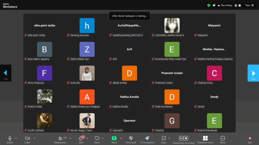The image size is (259, 145).
Task: Select Pratiwi Indah's photo tile
Action: click(x=45, y=97)
